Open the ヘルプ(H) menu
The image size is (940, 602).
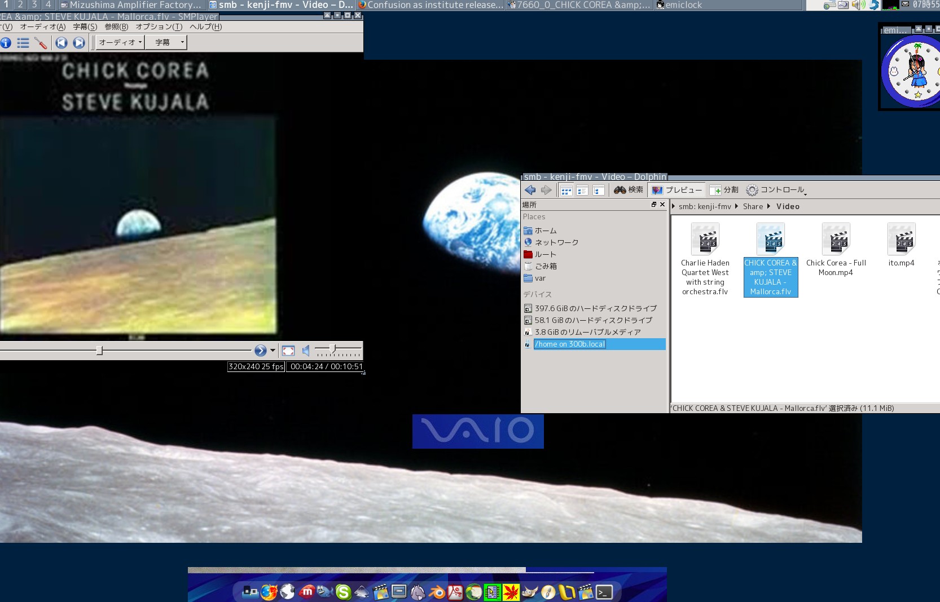click(205, 26)
